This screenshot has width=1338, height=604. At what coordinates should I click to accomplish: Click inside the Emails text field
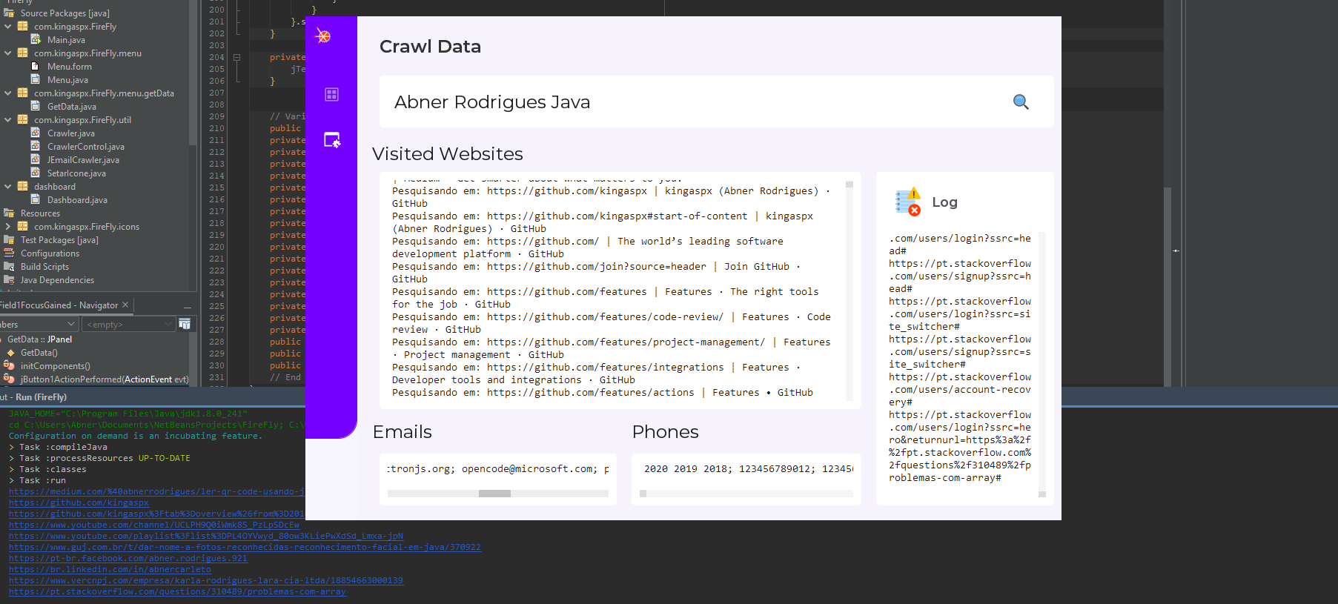[497, 469]
